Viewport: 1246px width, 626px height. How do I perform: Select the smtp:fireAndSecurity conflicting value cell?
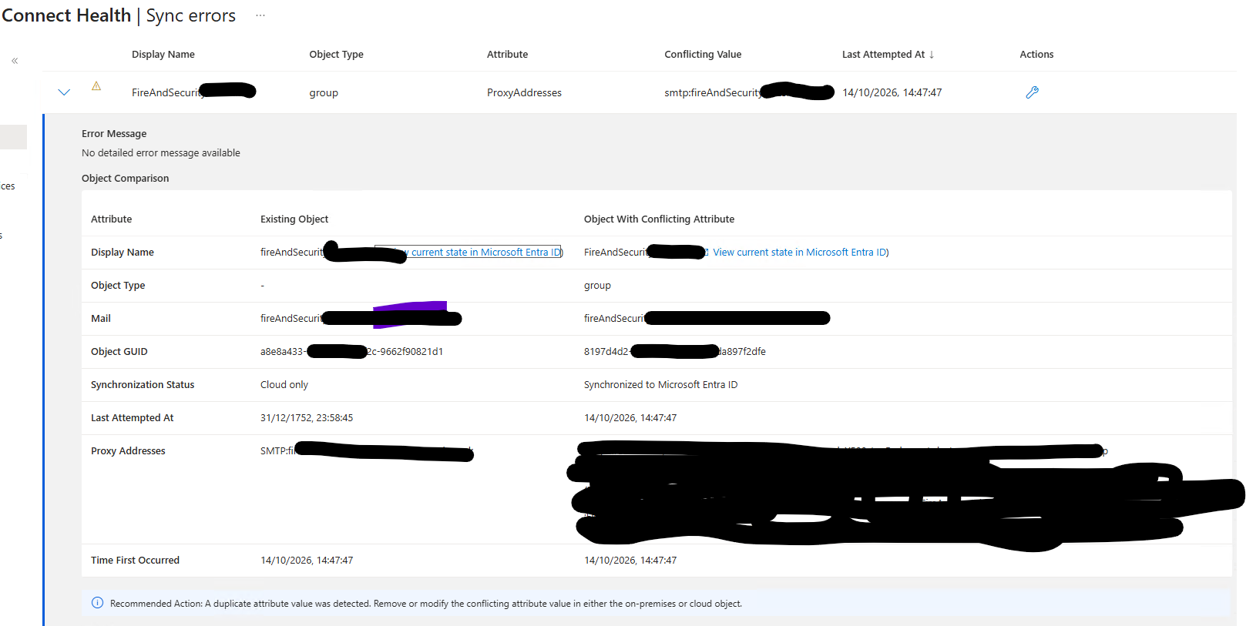pos(749,92)
